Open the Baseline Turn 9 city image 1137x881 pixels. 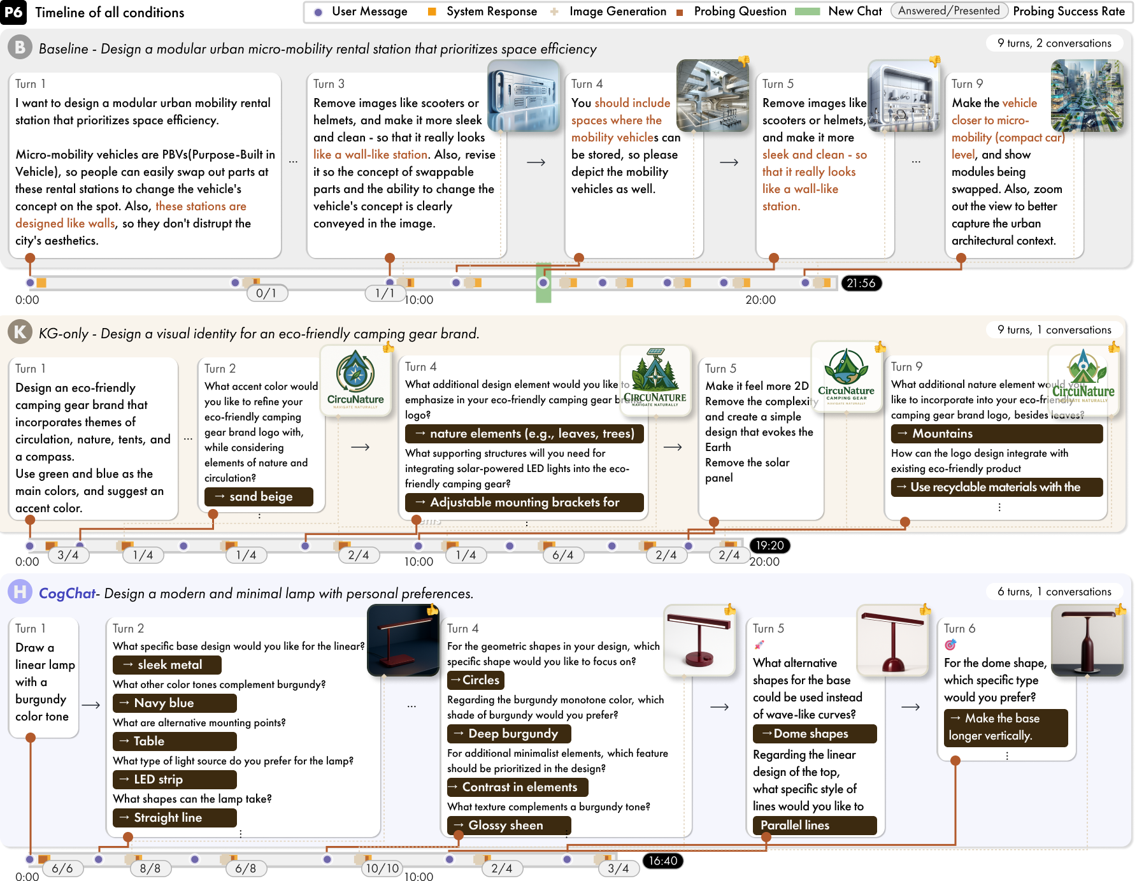[x=1087, y=96]
